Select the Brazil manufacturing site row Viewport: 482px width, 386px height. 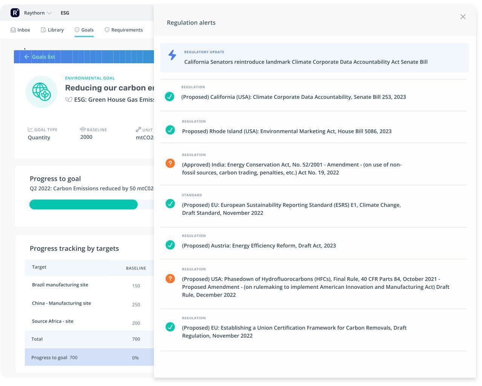pos(60,285)
